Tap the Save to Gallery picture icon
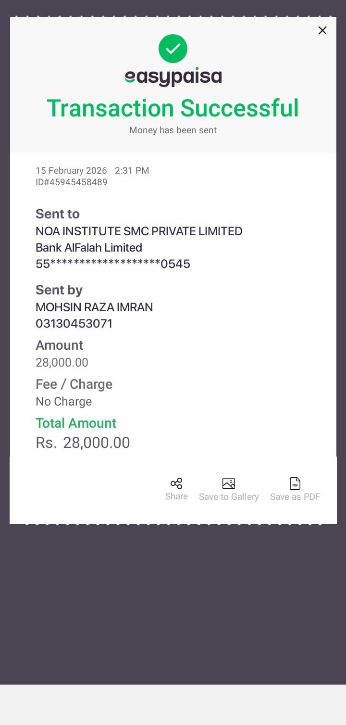This screenshot has height=725, width=346. [x=229, y=483]
